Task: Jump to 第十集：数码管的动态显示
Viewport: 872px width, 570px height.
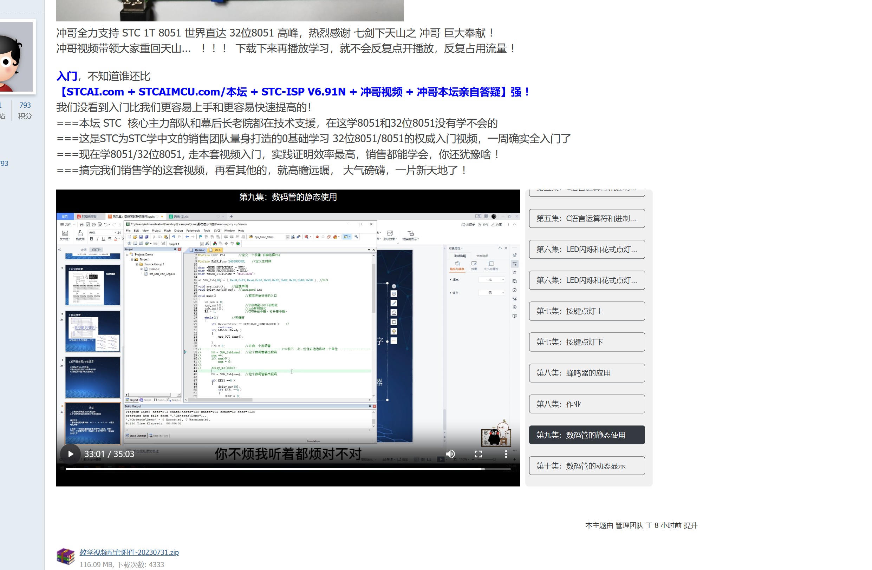Action: (587, 466)
